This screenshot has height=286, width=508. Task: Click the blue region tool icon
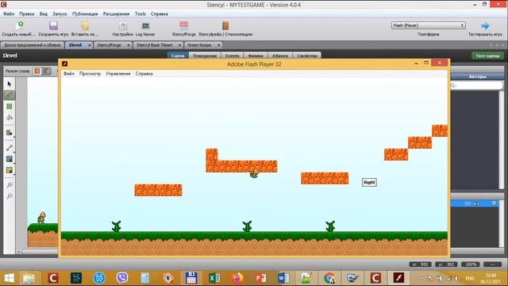(10, 159)
